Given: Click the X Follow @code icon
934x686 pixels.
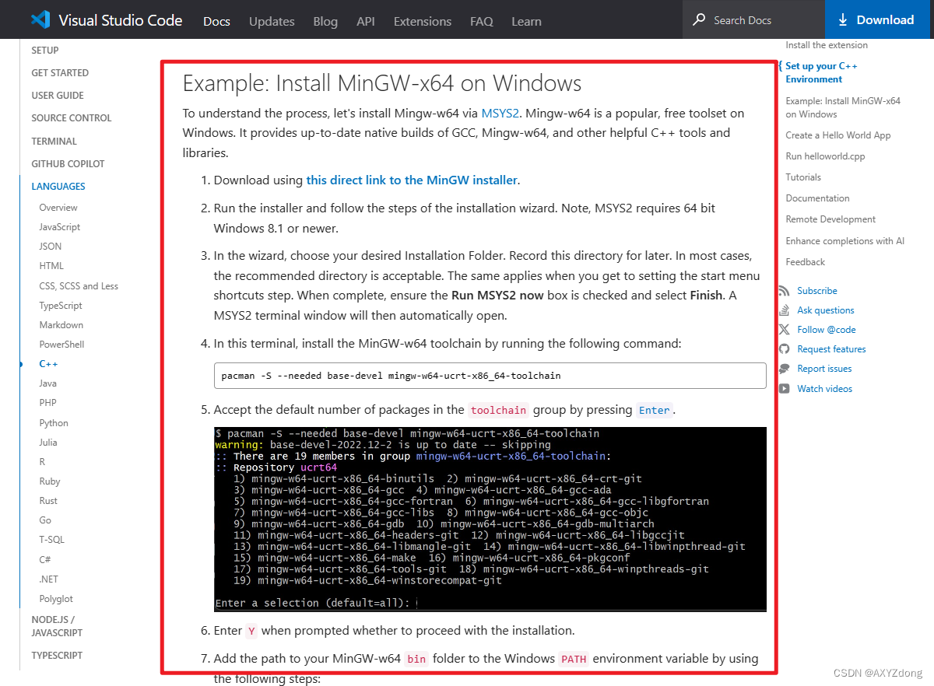Looking at the screenshot, I should (x=784, y=330).
